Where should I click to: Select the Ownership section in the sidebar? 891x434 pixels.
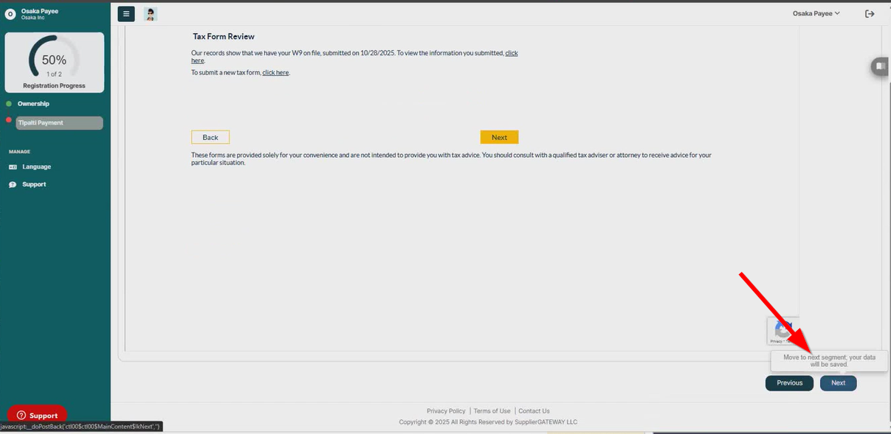click(x=35, y=103)
